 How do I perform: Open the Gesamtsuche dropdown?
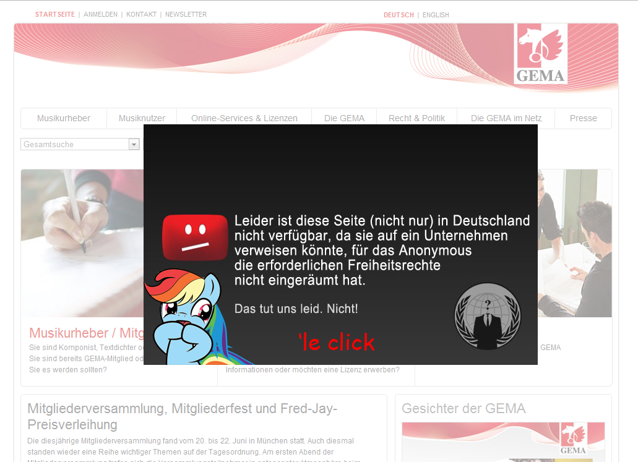(x=134, y=144)
